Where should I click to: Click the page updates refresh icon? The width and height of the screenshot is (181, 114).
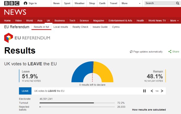(x=131, y=52)
